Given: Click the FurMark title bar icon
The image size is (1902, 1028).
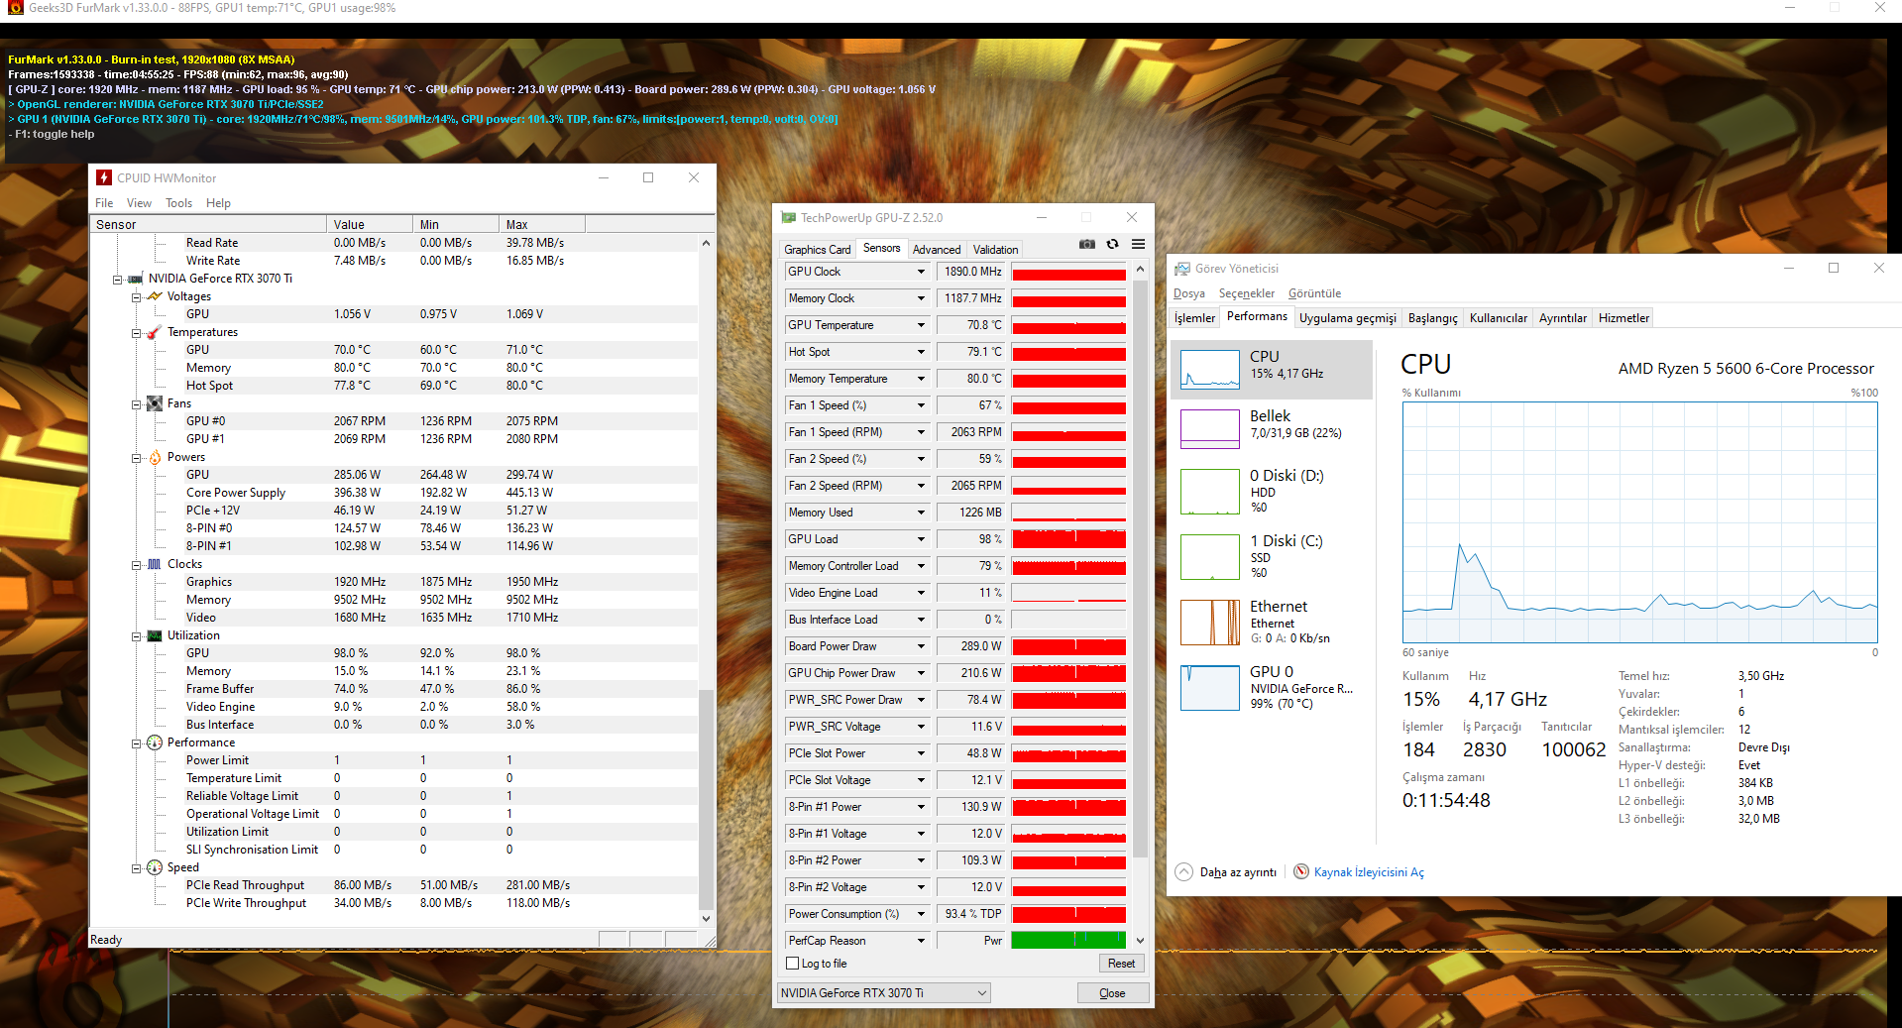Looking at the screenshot, I should [x=16, y=8].
